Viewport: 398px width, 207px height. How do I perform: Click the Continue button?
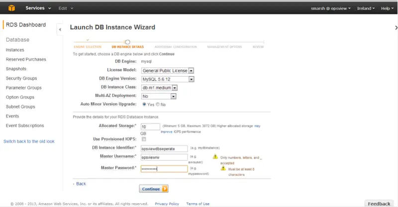coord(154,189)
